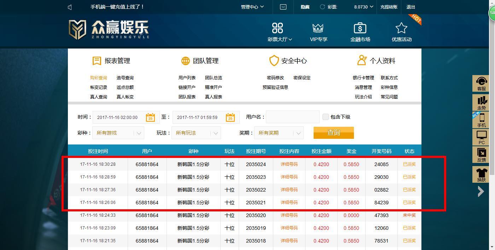Open 追号查询 menu item
This screenshot has width=495, height=250.
pos(125,78)
